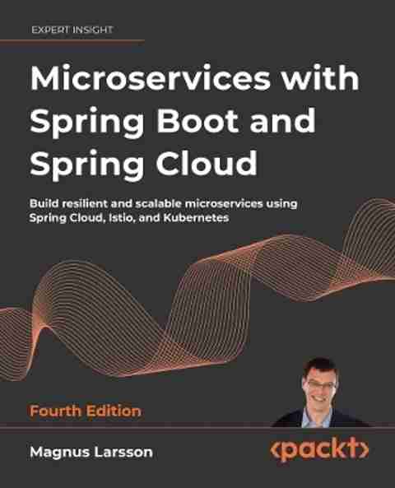Select the author portrait photo

321,393
